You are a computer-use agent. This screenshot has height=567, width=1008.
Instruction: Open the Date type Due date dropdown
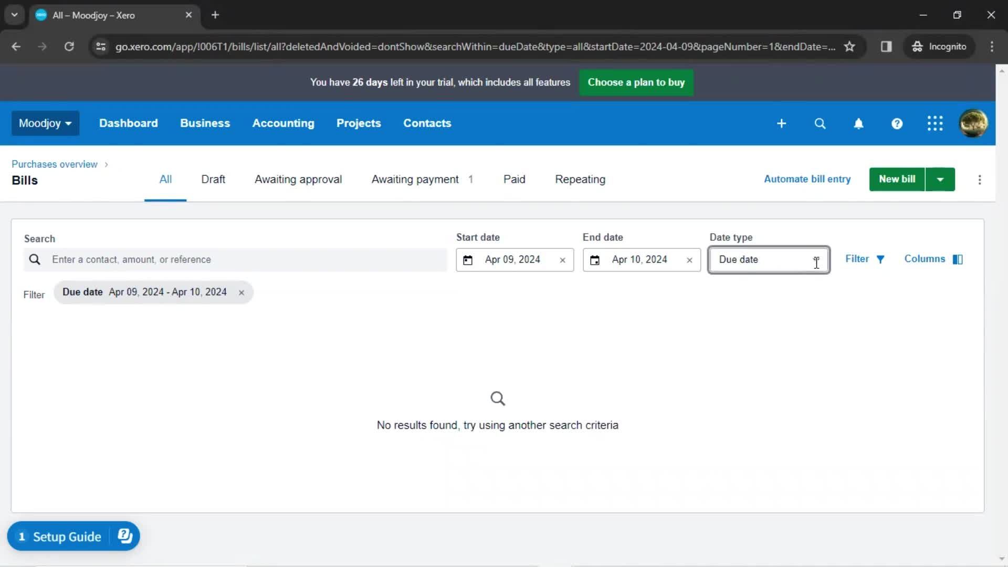769,260
